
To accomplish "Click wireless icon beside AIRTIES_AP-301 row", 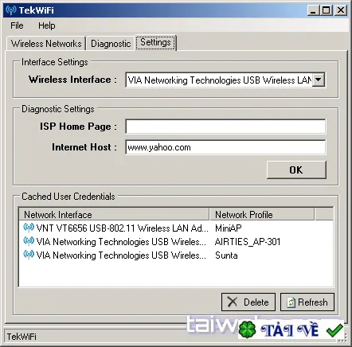I will (29, 241).
